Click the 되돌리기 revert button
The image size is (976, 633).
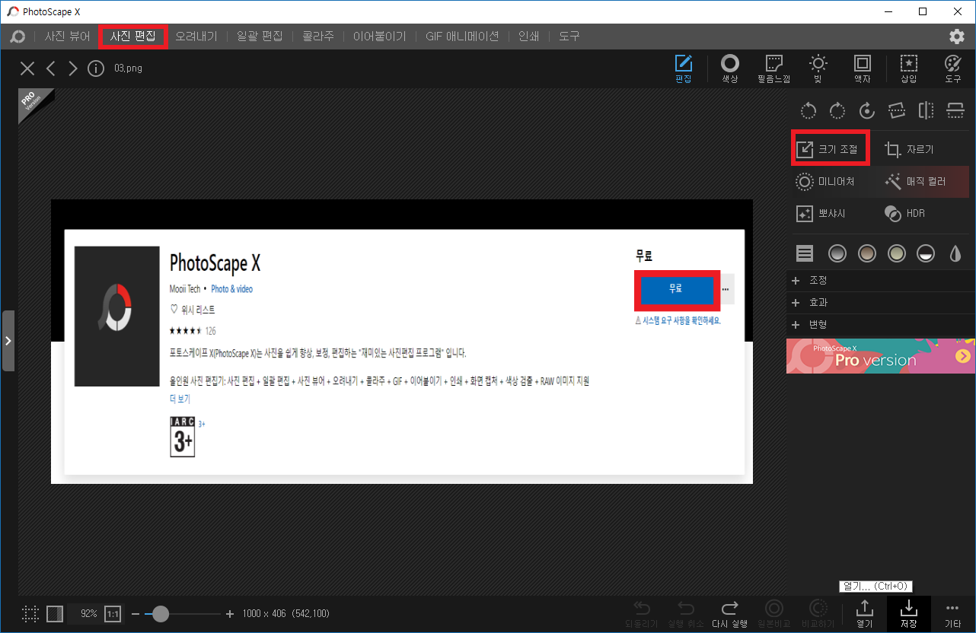coord(641,614)
